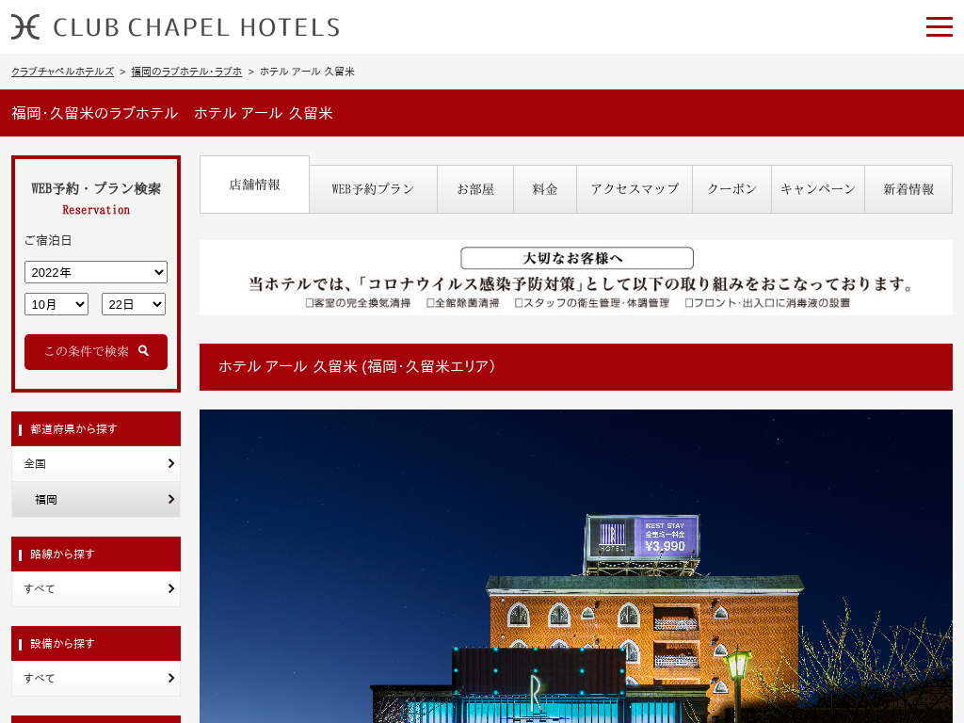Click the ホテル アール 久留米 breadcrumb text

pyautogui.click(x=307, y=72)
